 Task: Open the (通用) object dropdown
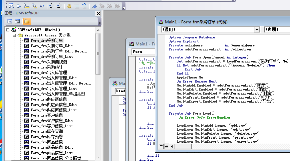[257, 30]
